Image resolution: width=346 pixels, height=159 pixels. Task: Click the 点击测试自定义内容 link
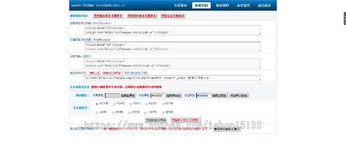pyautogui.click(x=136, y=73)
